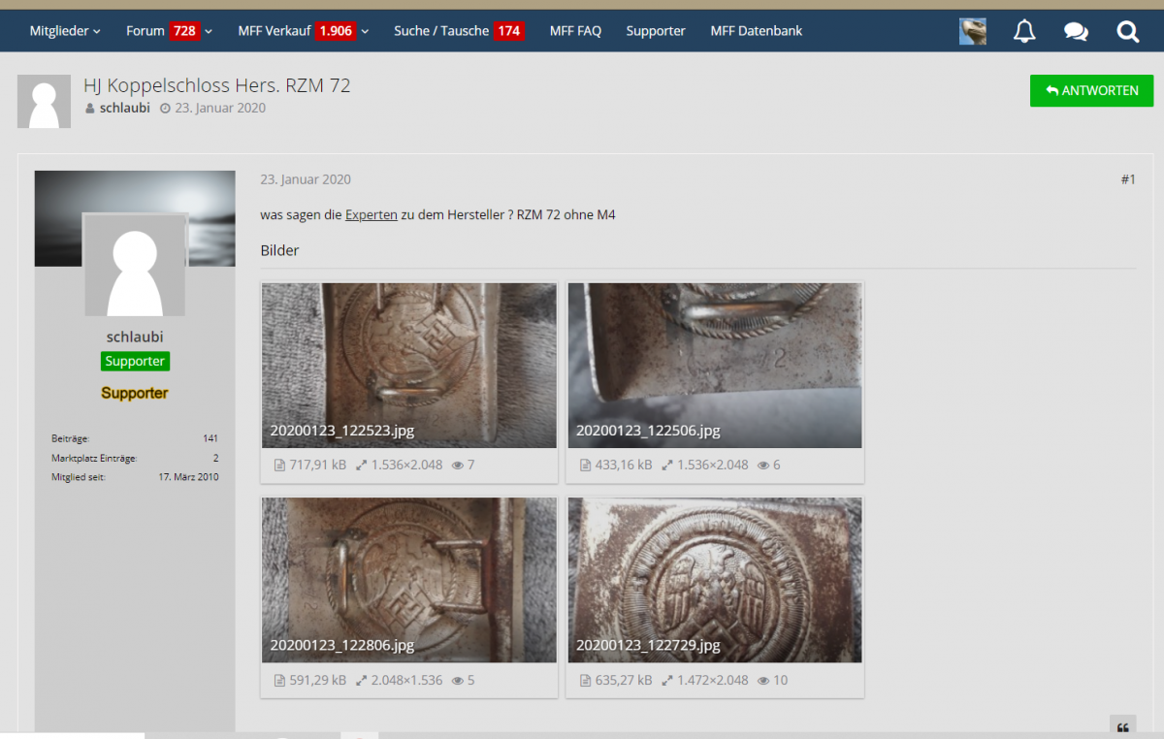Screen dimensions: 1164x739
Task: Click the thread date next to the clock icon
Action: tap(220, 108)
